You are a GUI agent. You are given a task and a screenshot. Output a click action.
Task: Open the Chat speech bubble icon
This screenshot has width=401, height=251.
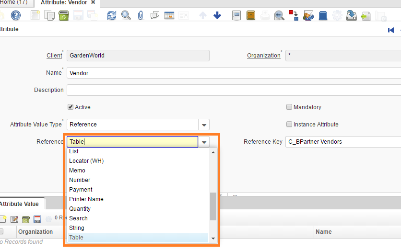point(154,16)
